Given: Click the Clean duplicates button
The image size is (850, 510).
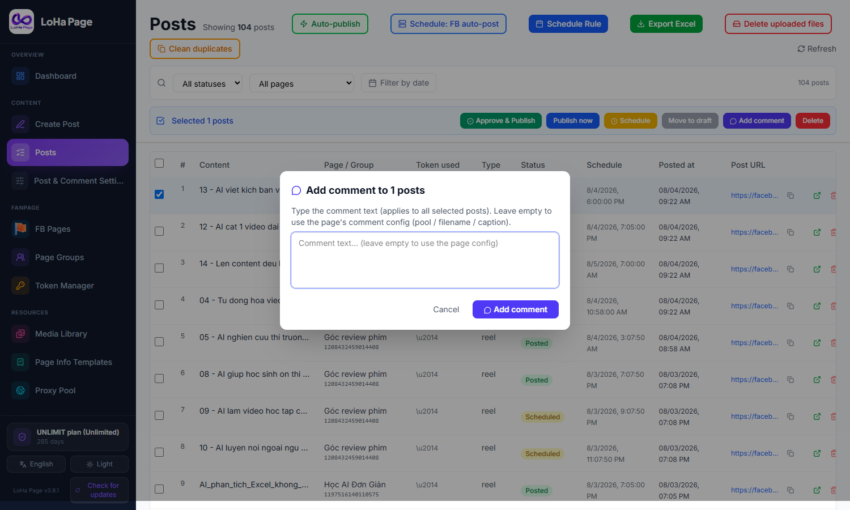Looking at the screenshot, I should coord(195,49).
